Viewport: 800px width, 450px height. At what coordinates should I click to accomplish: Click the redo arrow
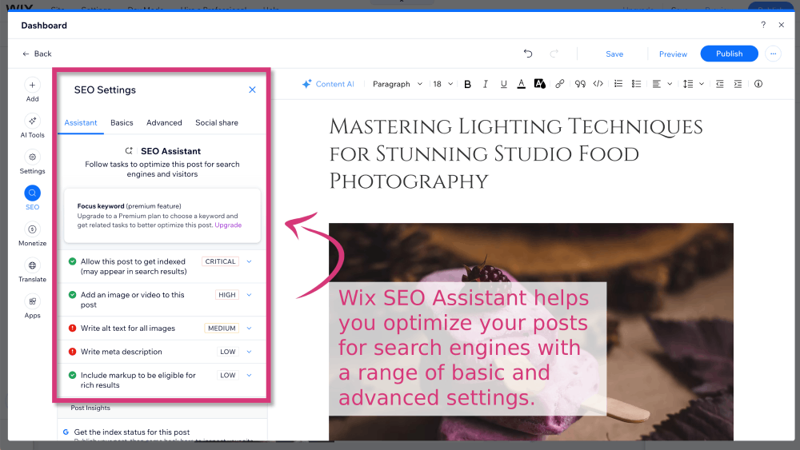click(554, 54)
